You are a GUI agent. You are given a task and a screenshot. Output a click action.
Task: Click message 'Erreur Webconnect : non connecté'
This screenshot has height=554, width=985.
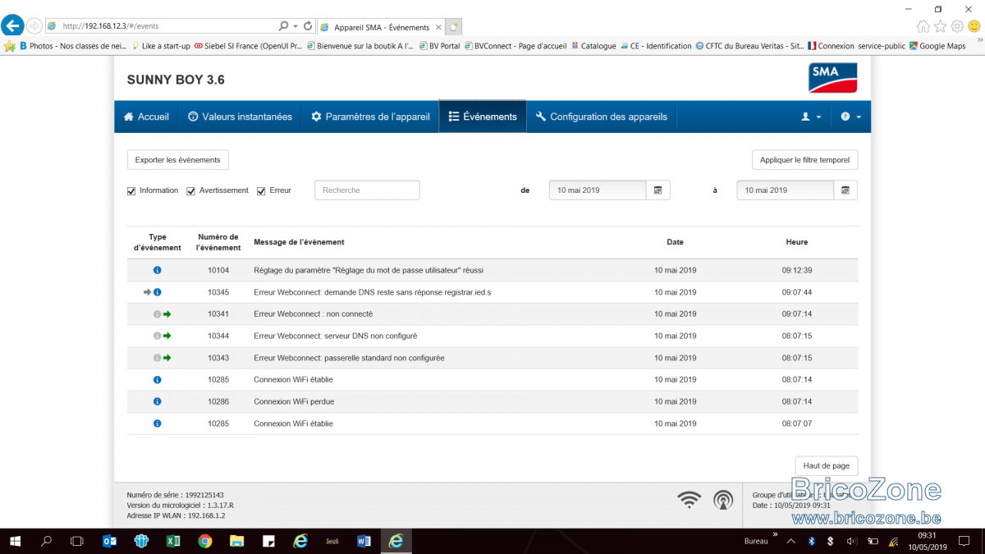(314, 314)
